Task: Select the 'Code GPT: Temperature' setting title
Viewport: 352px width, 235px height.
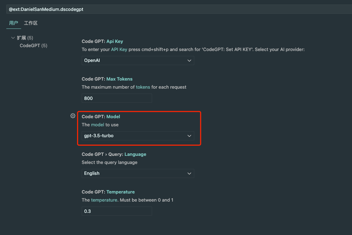Action: tap(108, 192)
